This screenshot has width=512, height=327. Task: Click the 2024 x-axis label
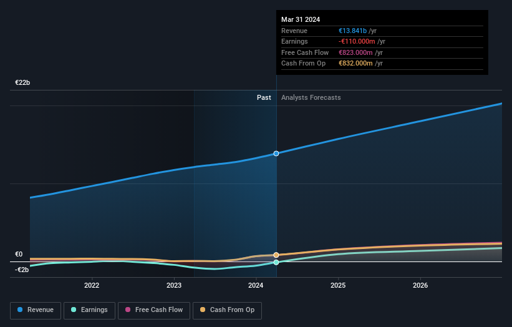pyautogui.click(x=256, y=285)
